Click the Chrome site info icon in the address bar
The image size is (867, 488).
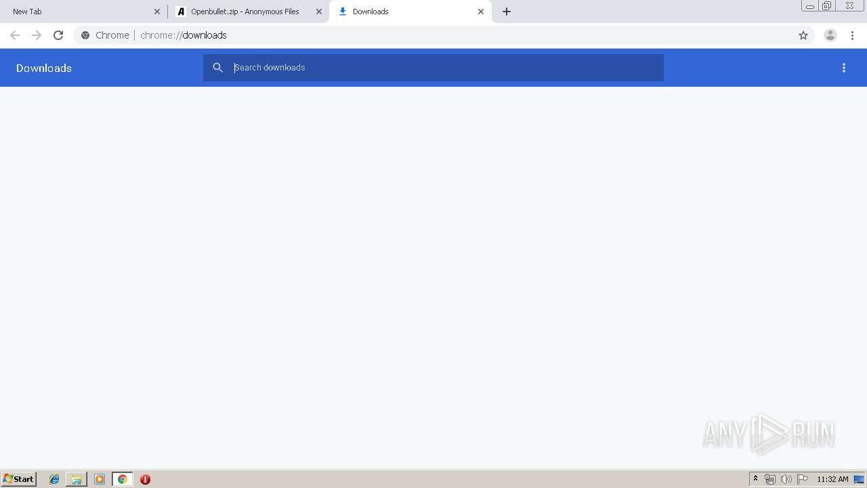click(x=85, y=35)
